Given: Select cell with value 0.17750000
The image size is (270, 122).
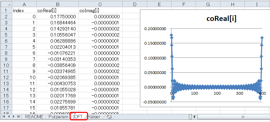Looking at the screenshot, I should (57, 17).
